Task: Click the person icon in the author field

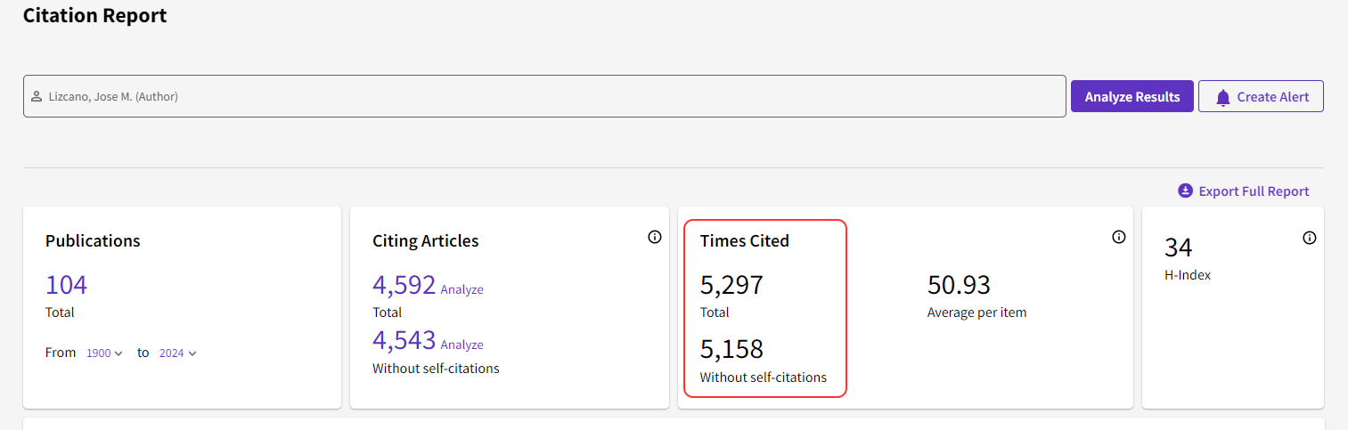Action: 37,96
